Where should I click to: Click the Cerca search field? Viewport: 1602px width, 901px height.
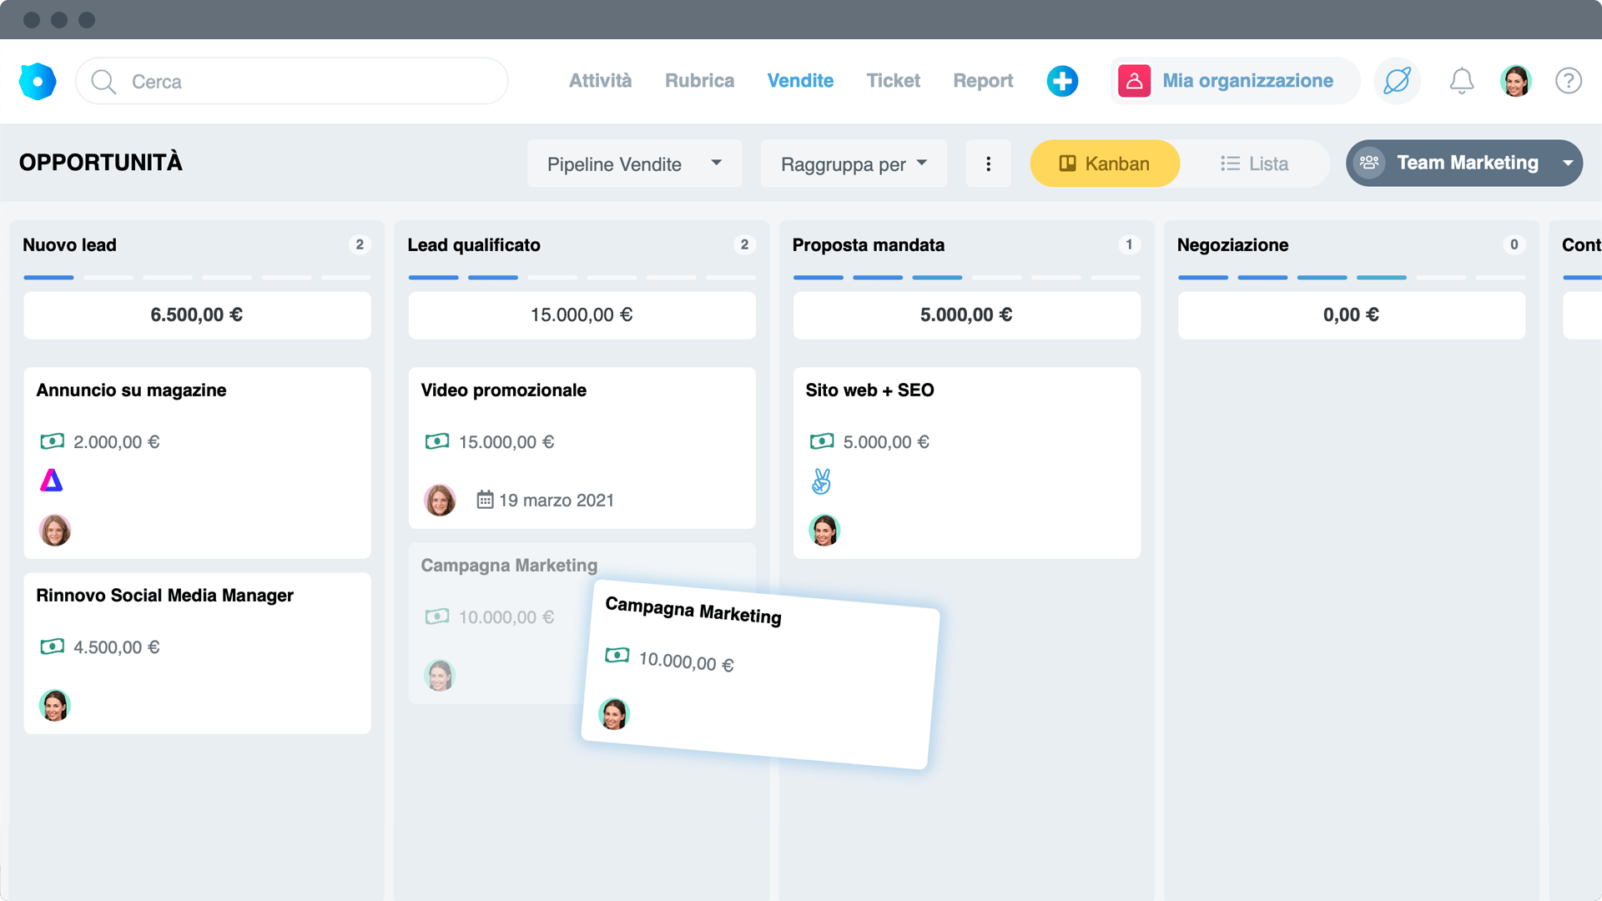[292, 82]
